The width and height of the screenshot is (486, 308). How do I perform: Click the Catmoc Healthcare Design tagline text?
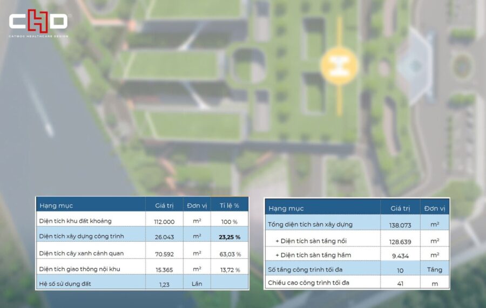tap(38, 36)
